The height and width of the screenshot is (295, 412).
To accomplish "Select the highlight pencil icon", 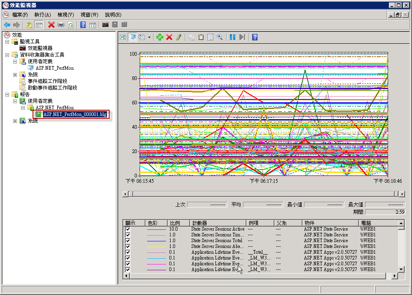I will coord(179,37).
